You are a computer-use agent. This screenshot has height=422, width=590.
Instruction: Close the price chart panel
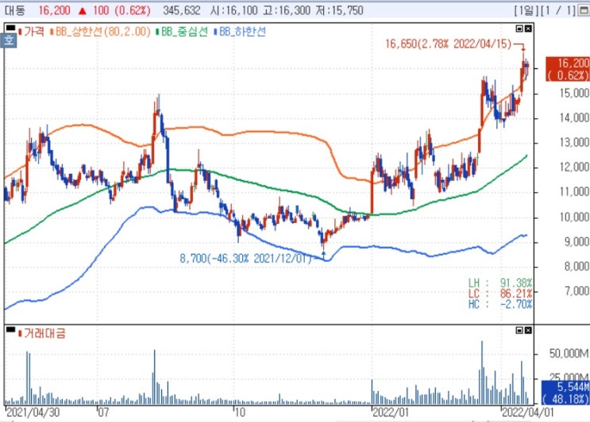(x=528, y=29)
